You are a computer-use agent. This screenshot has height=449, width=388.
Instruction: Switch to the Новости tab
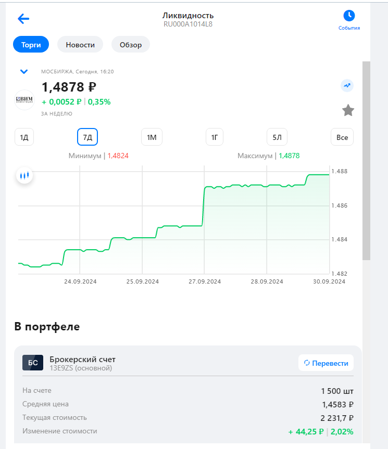(x=80, y=45)
